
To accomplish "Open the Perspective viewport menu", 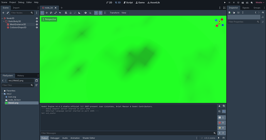I will (x=49, y=19).
